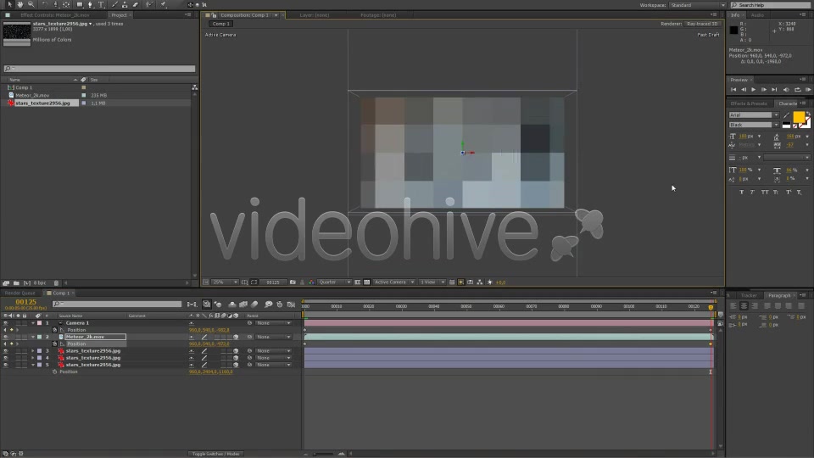Screen dimensions: 814x458
Task: Click the orange fill color swatch
Action: pos(799,117)
